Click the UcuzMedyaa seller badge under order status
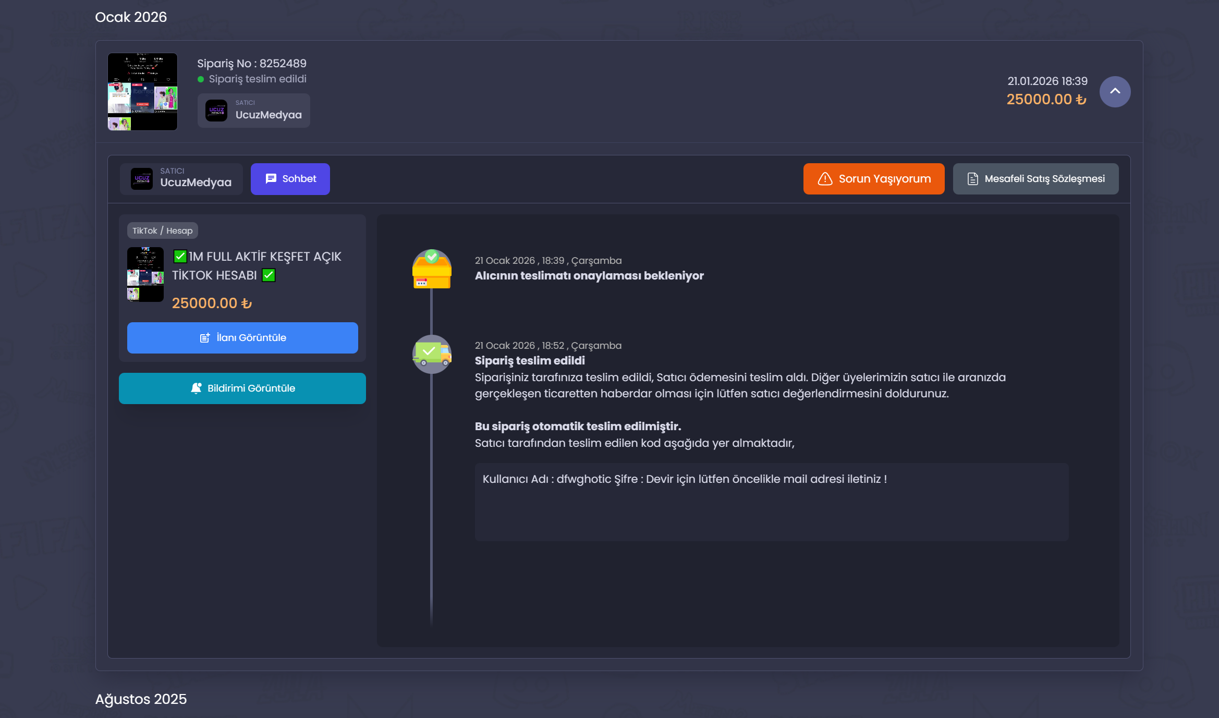 (254, 111)
